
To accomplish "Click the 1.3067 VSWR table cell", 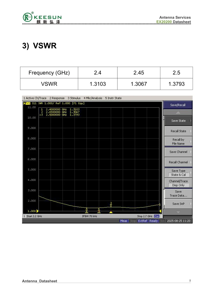I will coord(139,84).
